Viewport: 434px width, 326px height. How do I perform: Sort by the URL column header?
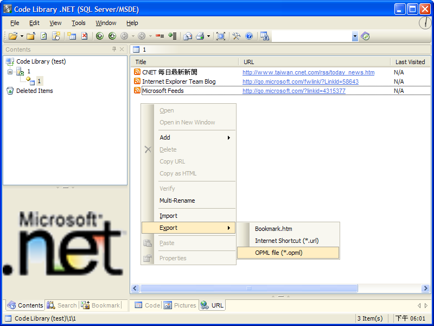point(315,62)
